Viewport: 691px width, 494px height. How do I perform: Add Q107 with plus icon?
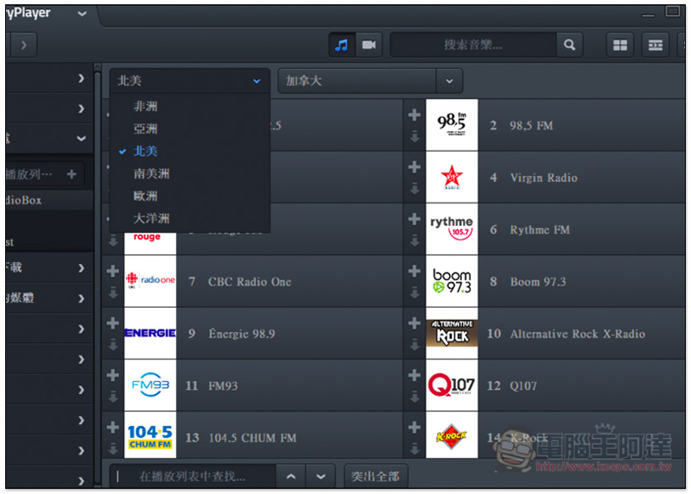[414, 375]
